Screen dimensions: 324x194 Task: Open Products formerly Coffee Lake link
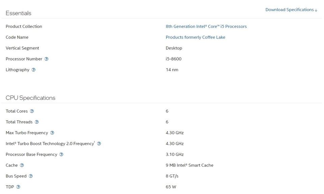click(x=195, y=37)
